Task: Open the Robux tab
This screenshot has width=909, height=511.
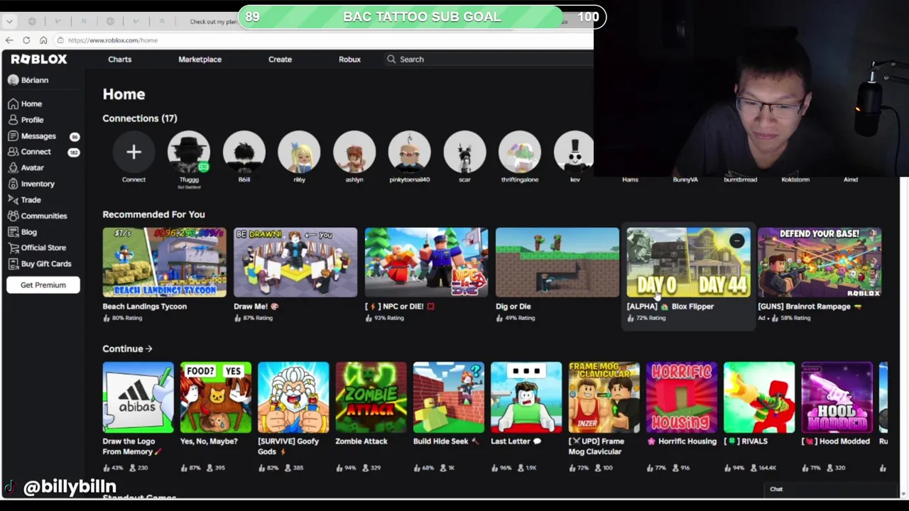Action: [349, 60]
